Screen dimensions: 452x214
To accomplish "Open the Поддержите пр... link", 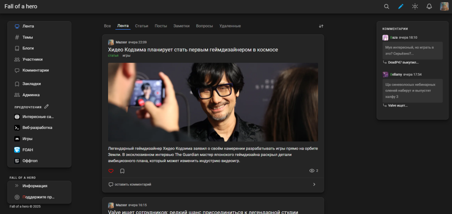I will (38, 197).
